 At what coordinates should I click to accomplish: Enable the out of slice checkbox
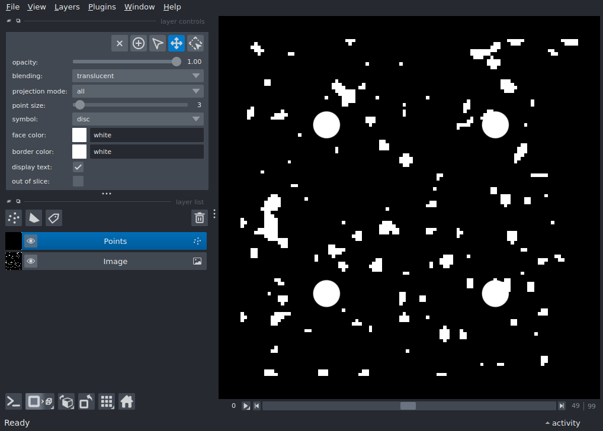pos(78,181)
